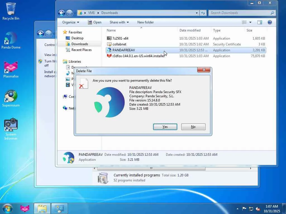This screenshot has width=286, height=214.
Task: Open the Recycle Bin desktop icon
Action: [x=11, y=11]
